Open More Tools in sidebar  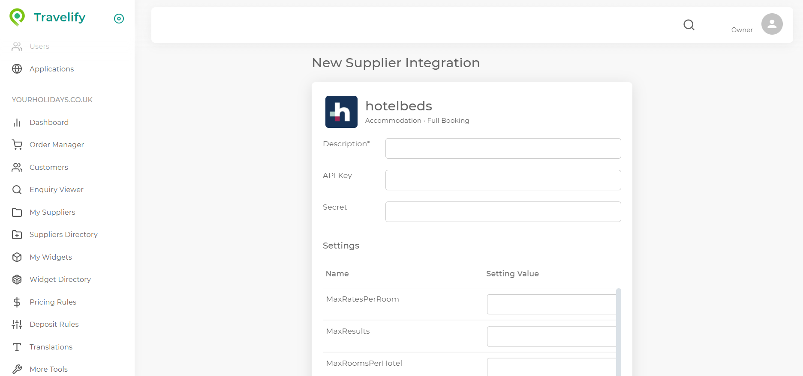click(x=48, y=369)
